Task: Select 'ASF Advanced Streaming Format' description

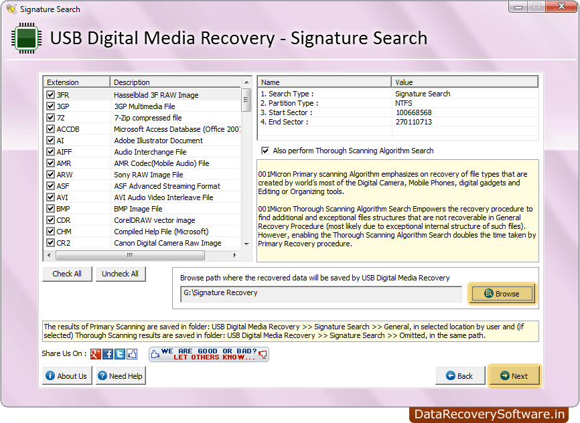Action: pos(167,186)
